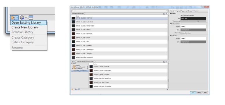Viewport: 225px width, 105px height.
Task: Open the project materials list view options dropdown
Action: (167, 14)
